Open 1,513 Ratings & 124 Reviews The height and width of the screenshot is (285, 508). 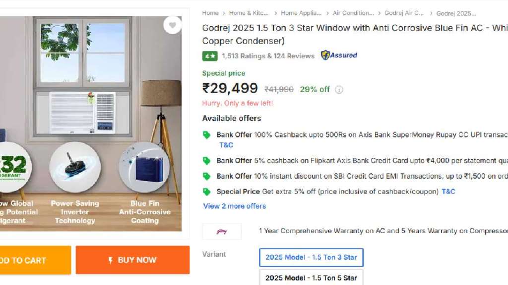coord(268,56)
